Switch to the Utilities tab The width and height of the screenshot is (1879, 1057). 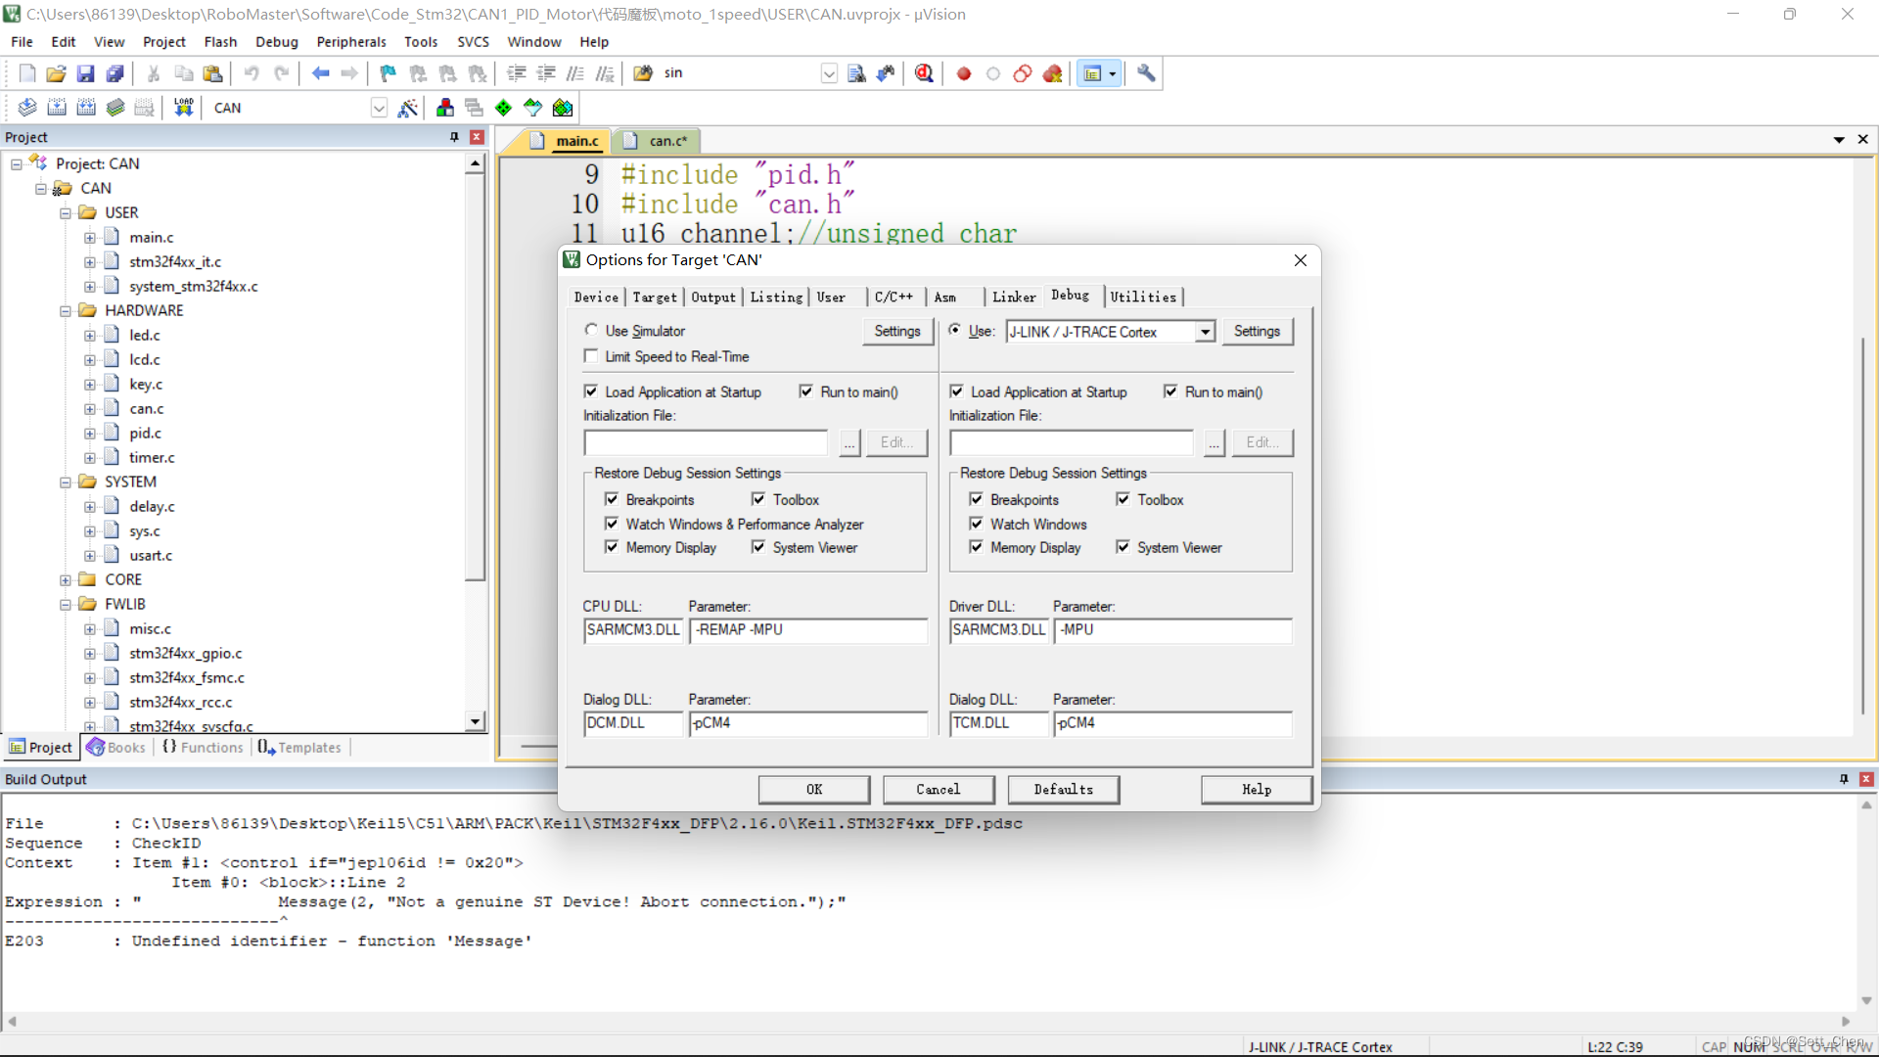tap(1142, 297)
